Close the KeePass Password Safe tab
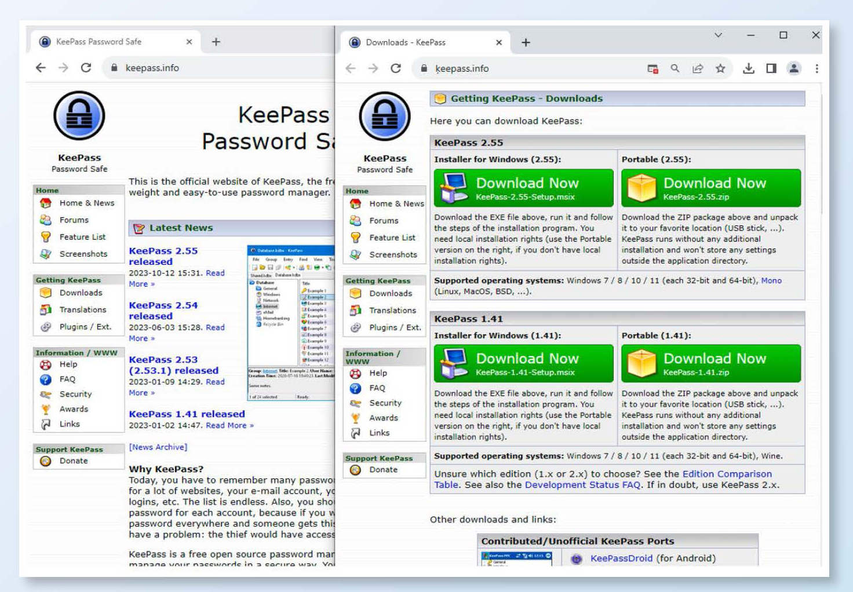 189,42
